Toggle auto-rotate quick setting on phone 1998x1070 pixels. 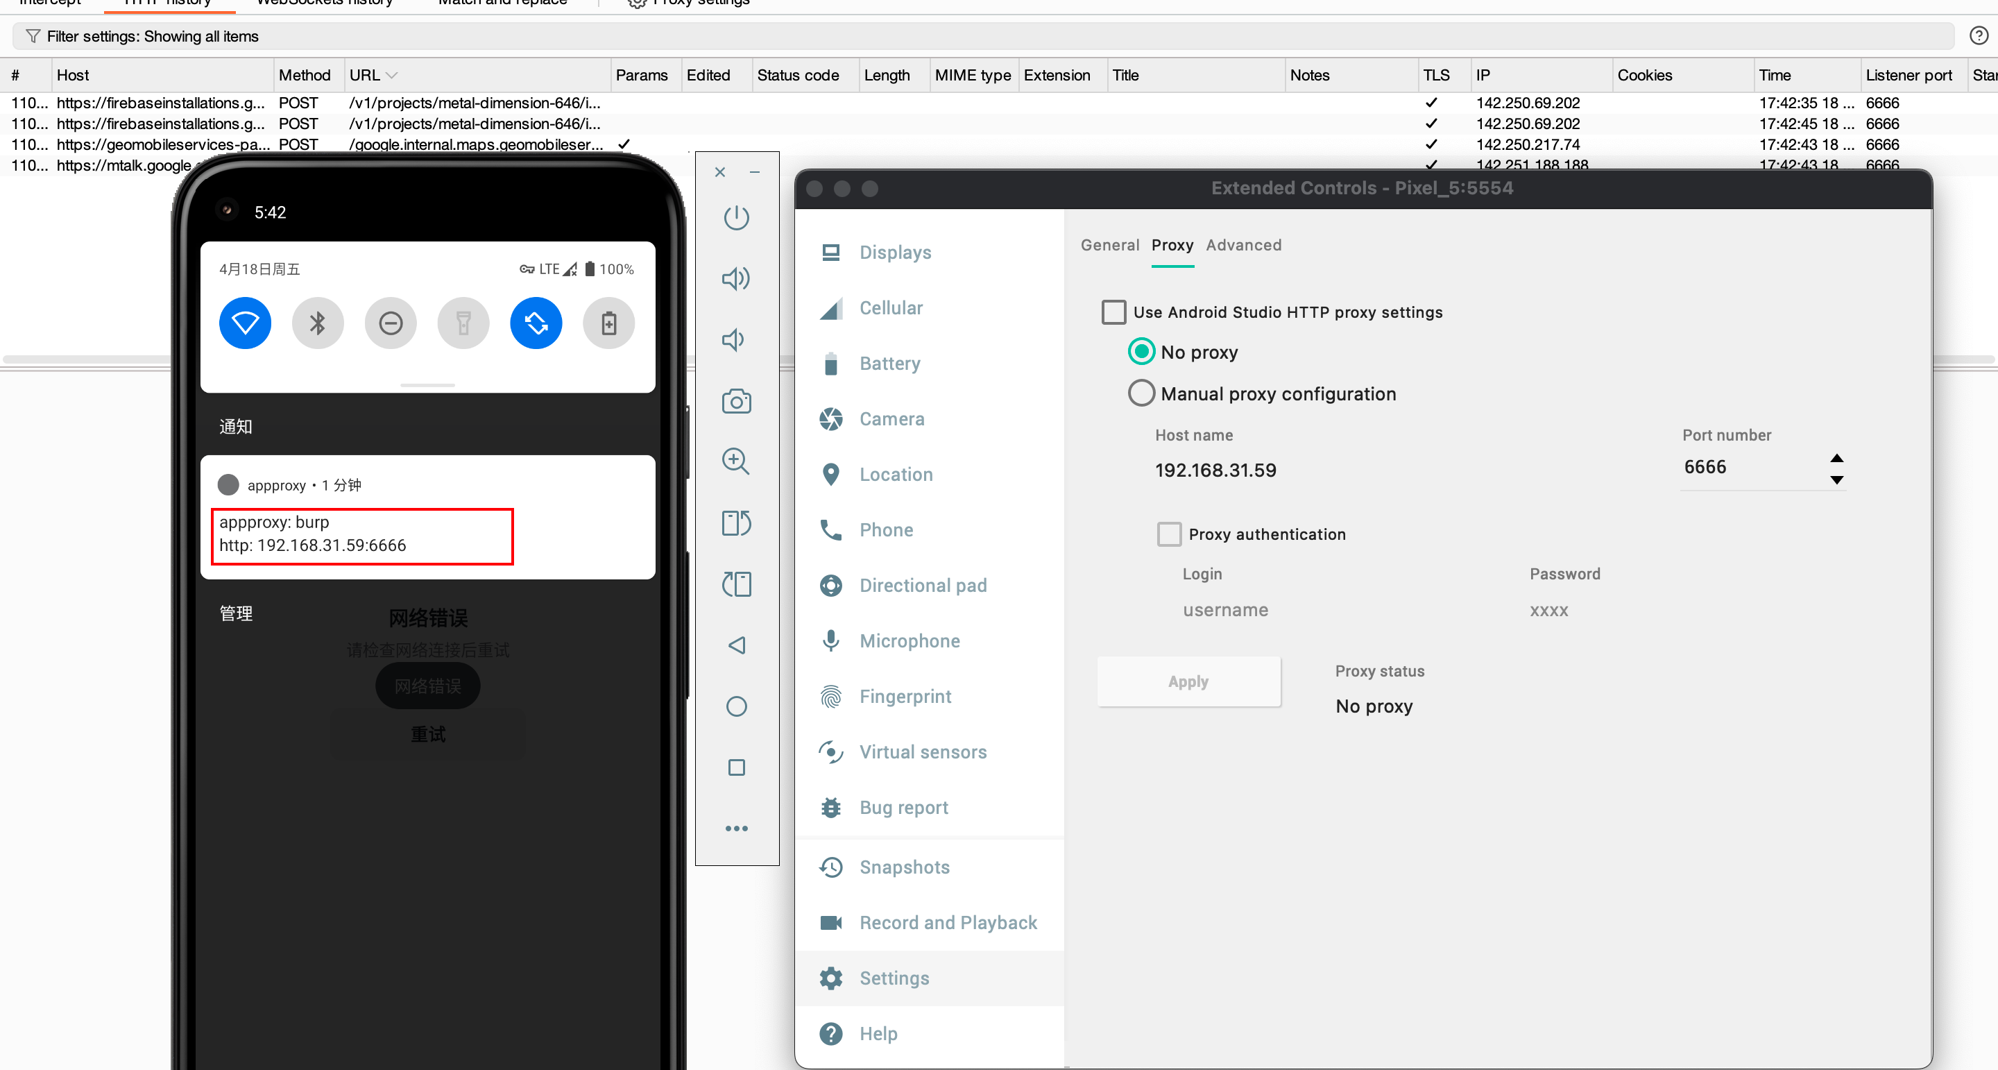(536, 323)
